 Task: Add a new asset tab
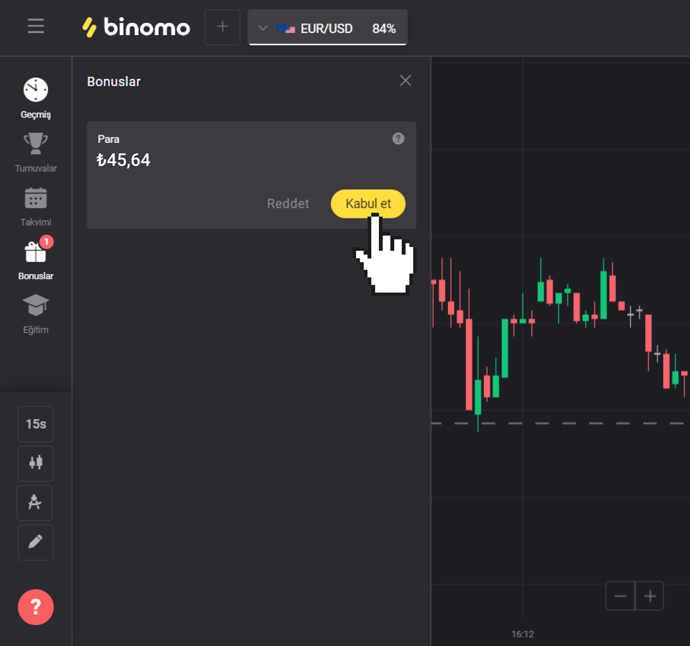point(222,27)
